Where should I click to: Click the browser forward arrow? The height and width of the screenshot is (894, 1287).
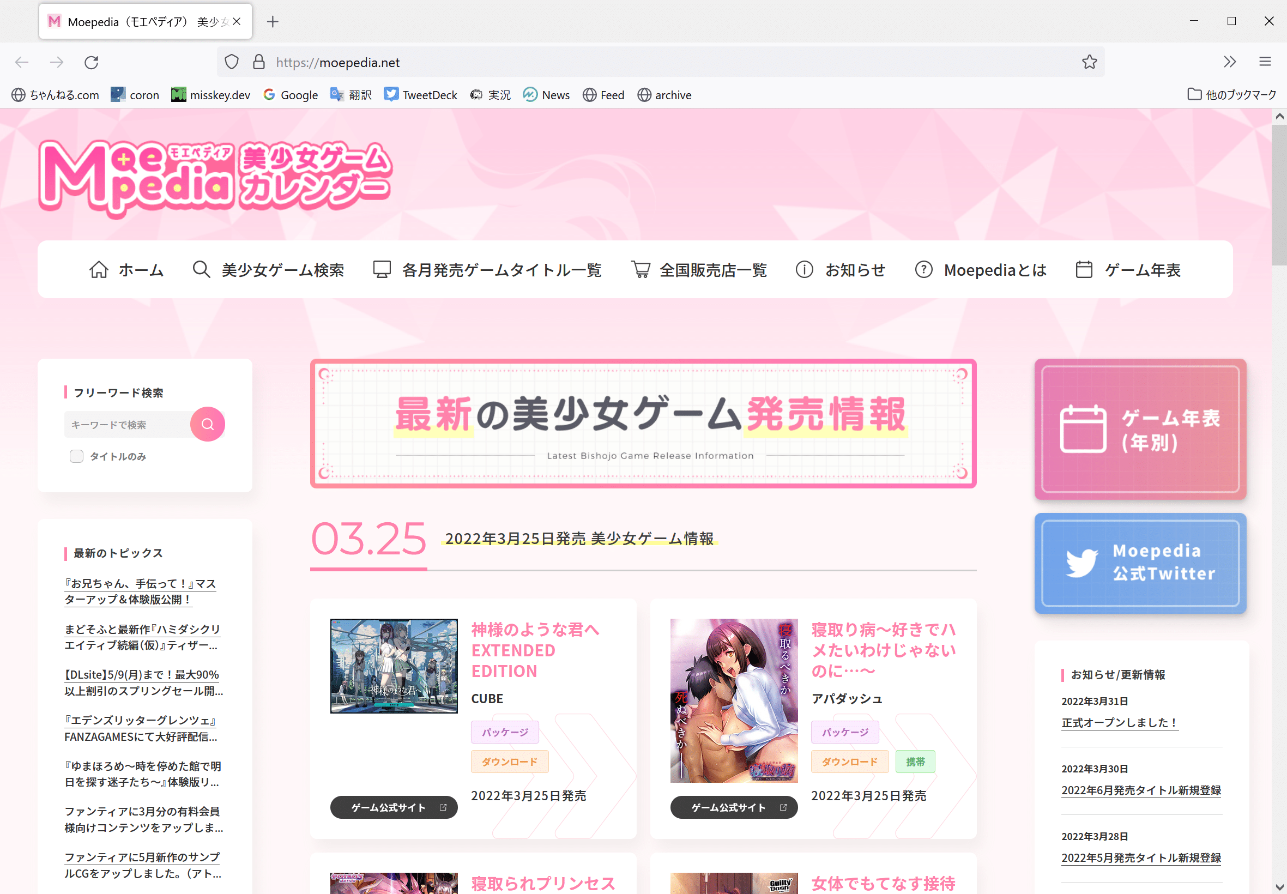click(57, 62)
